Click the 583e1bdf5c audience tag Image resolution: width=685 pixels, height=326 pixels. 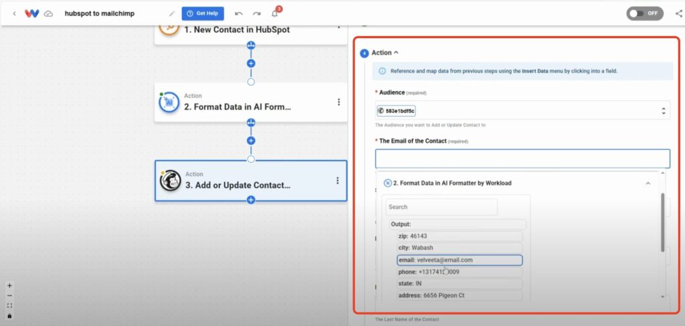tap(396, 111)
